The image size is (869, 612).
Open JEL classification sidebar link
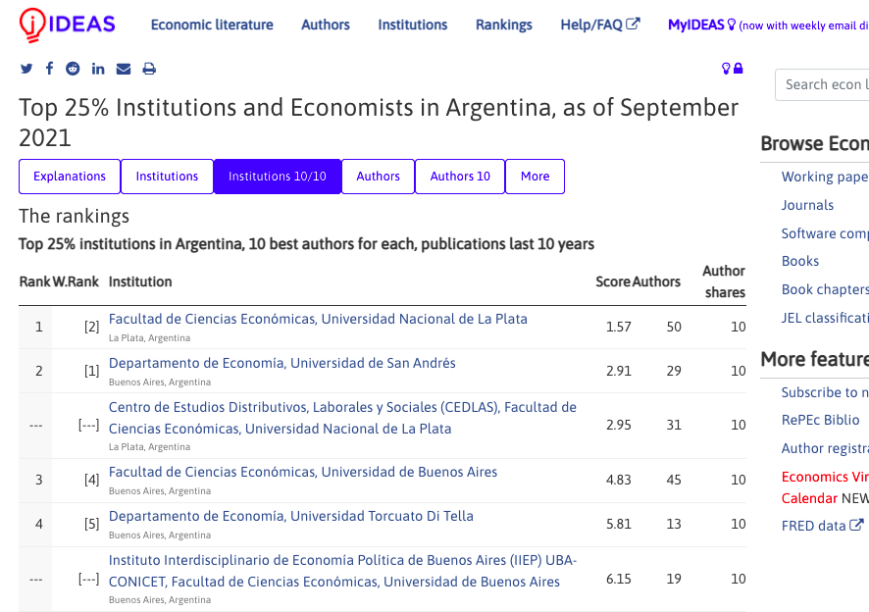click(x=825, y=318)
